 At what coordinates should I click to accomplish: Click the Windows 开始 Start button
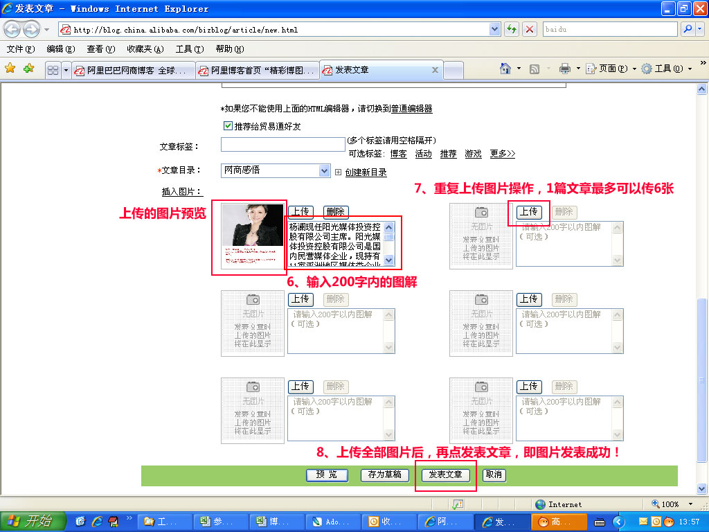[33, 521]
